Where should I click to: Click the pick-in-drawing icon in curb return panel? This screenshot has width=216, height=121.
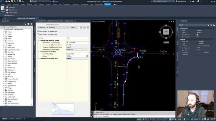[x=88, y=28]
